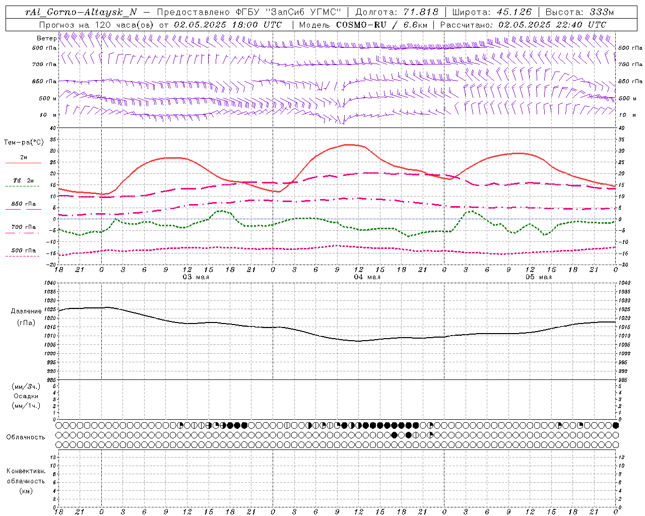Click the dotted line sample under legend 500 гПа

point(22,256)
